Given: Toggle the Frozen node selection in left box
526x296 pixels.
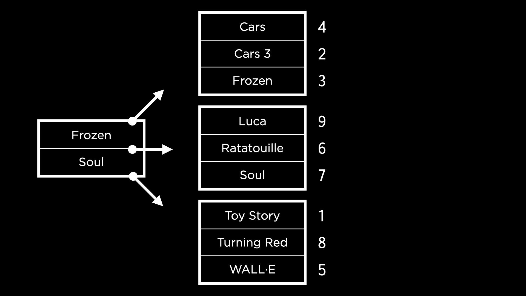Looking at the screenshot, I should click(92, 135).
